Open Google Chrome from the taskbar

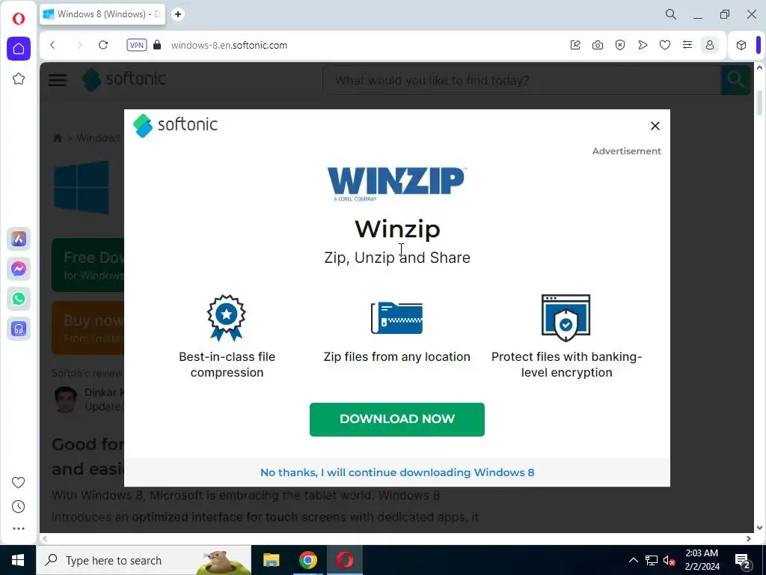[x=307, y=560]
